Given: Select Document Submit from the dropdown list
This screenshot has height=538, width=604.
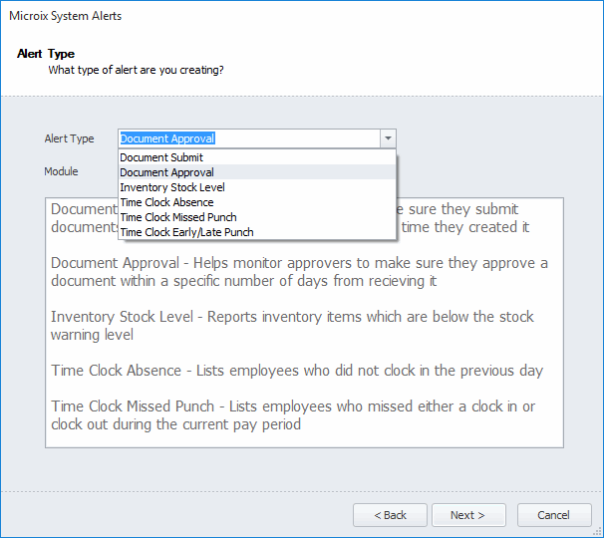Looking at the screenshot, I should tap(161, 157).
